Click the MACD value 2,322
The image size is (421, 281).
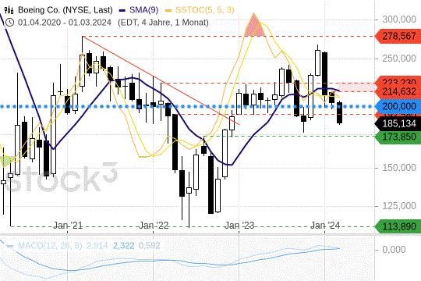123,246
